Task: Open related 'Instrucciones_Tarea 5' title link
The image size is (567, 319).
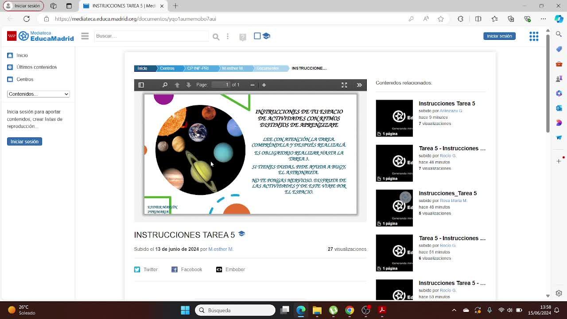Action: point(448,193)
